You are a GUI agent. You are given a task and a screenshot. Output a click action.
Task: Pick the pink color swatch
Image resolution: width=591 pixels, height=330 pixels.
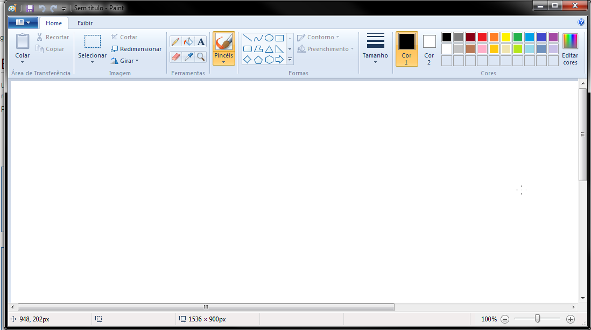pos(482,49)
